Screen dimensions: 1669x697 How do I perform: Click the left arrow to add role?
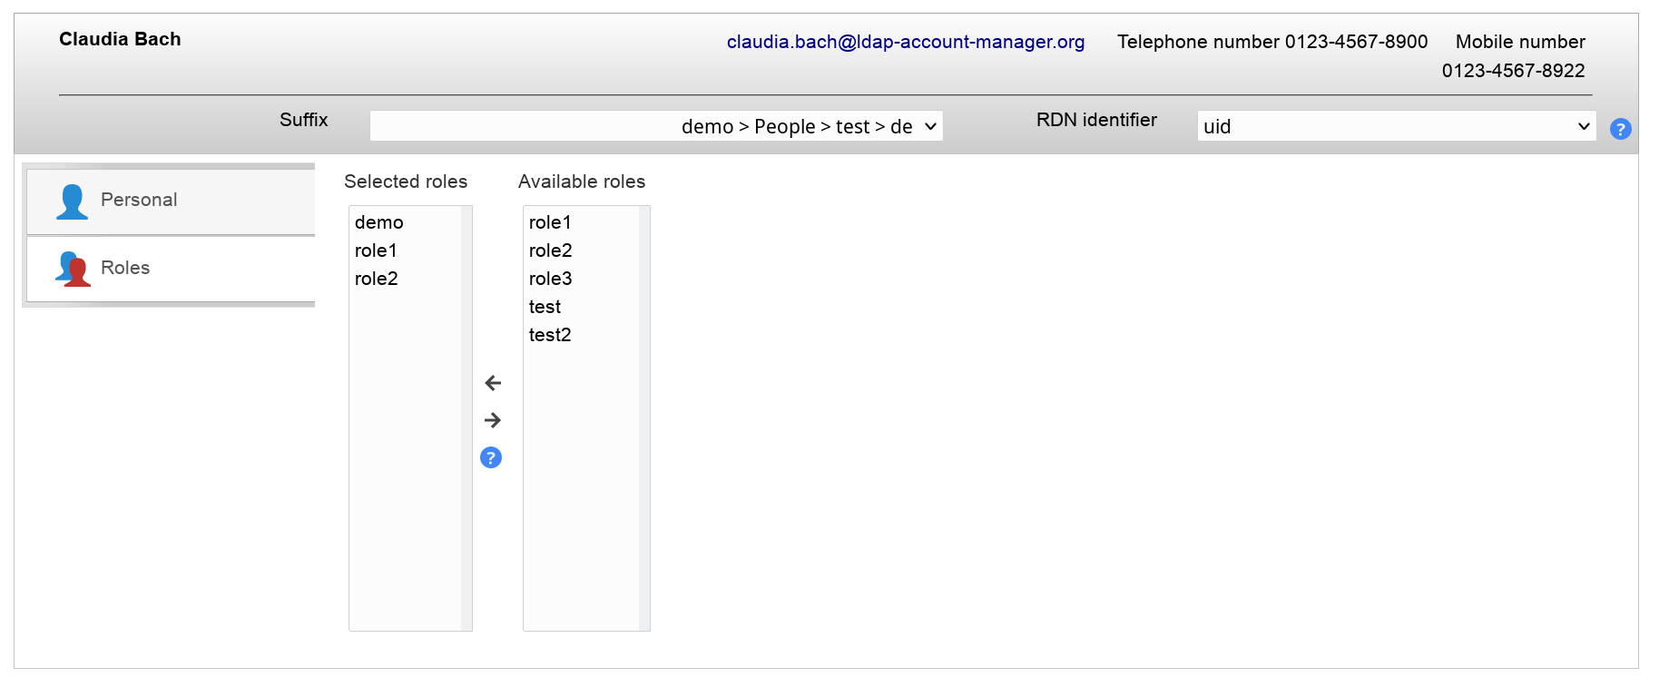tap(493, 383)
